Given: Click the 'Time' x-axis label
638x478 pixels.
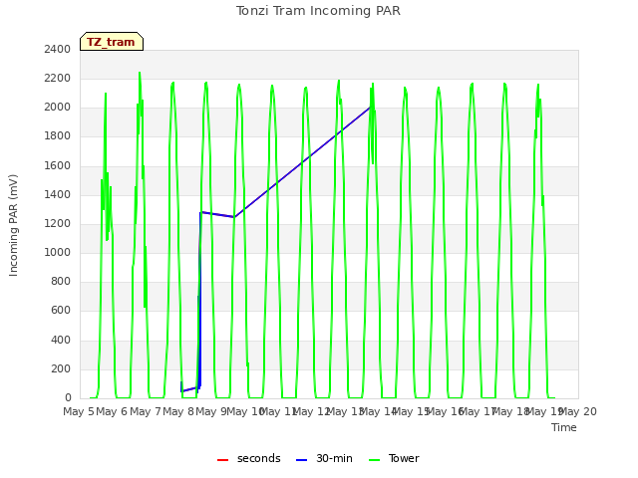Looking at the screenshot, I should [564, 427].
